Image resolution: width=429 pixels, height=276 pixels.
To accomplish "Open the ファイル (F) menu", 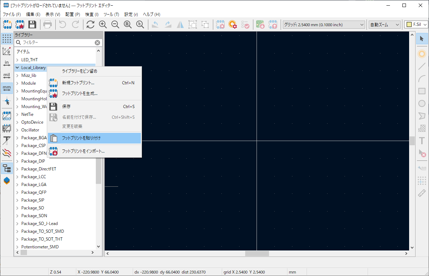I will click(12, 15).
